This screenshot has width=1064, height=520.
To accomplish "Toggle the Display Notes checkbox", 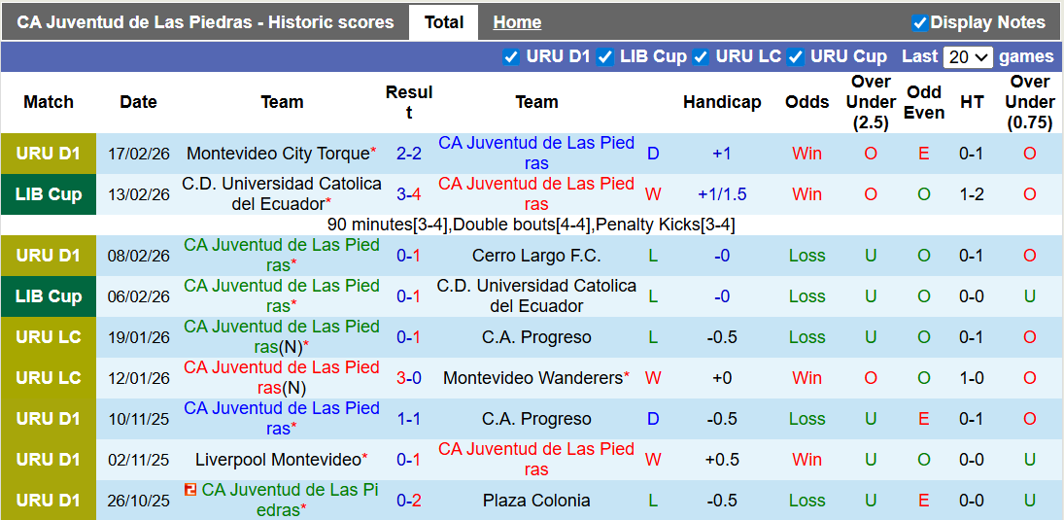I will 919,22.
